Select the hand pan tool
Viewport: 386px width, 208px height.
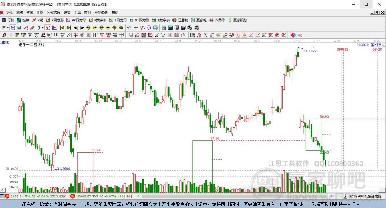129,28
